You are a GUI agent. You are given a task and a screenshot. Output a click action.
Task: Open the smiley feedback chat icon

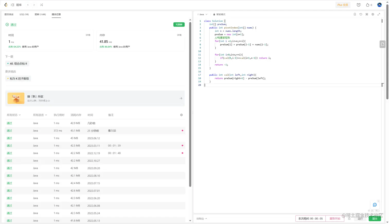[375, 205]
